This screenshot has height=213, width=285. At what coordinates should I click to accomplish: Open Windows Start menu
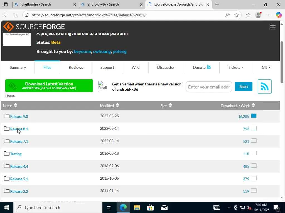tap(7, 207)
